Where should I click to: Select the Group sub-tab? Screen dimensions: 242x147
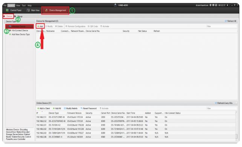coord(18,16)
